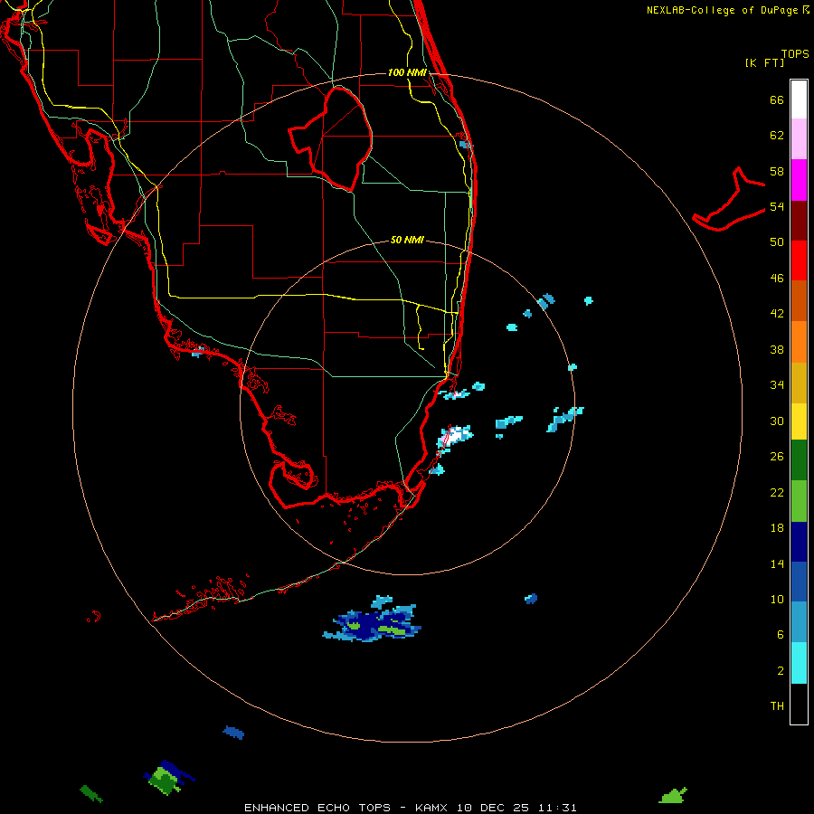The height and width of the screenshot is (814, 814).
Task: Select the yellow legend swatch
Action: click(799, 421)
